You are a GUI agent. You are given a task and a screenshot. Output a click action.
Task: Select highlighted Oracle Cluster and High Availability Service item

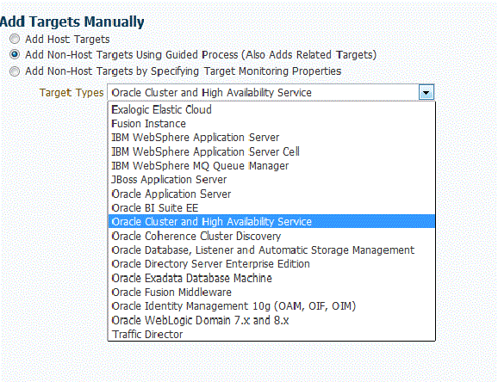[x=271, y=221]
